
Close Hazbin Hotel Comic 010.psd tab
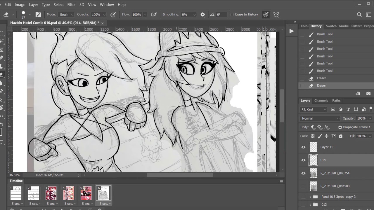pyautogui.click(x=103, y=23)
